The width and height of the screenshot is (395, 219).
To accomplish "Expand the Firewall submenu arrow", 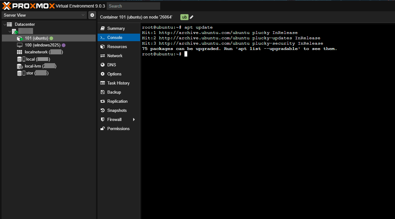I will (134, 119).
